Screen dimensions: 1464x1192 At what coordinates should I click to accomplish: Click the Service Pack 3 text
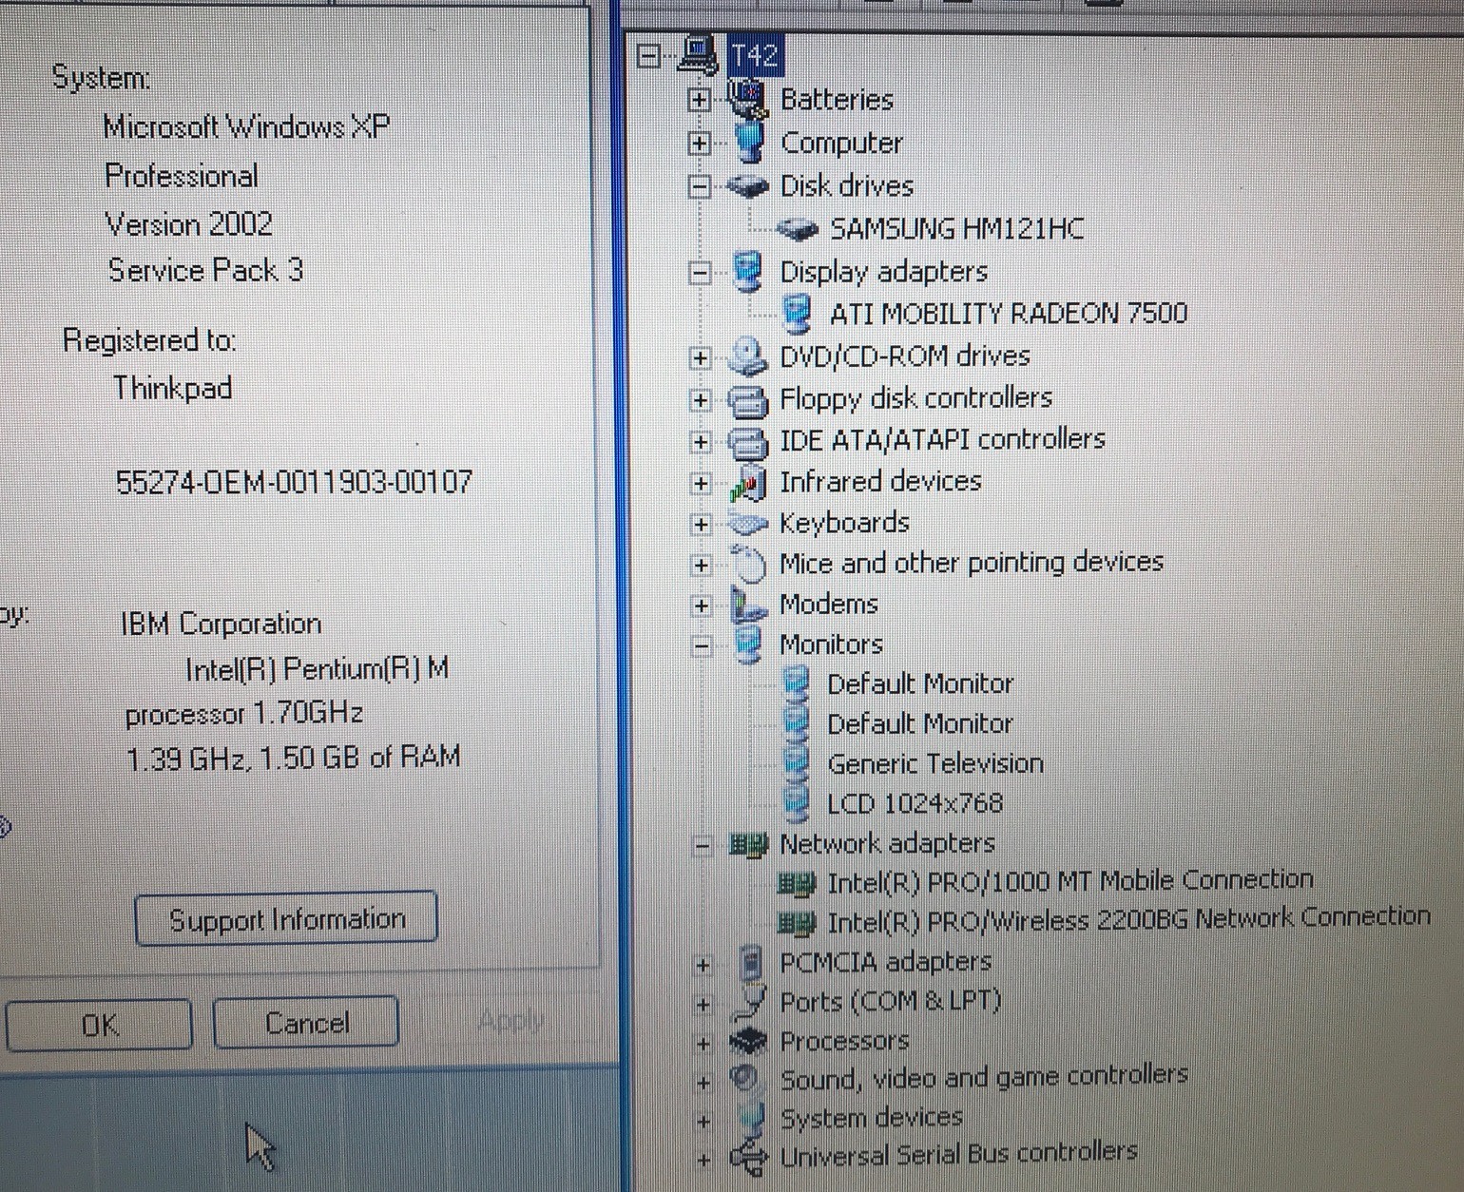pyautogui.click(x=205, y=271)
